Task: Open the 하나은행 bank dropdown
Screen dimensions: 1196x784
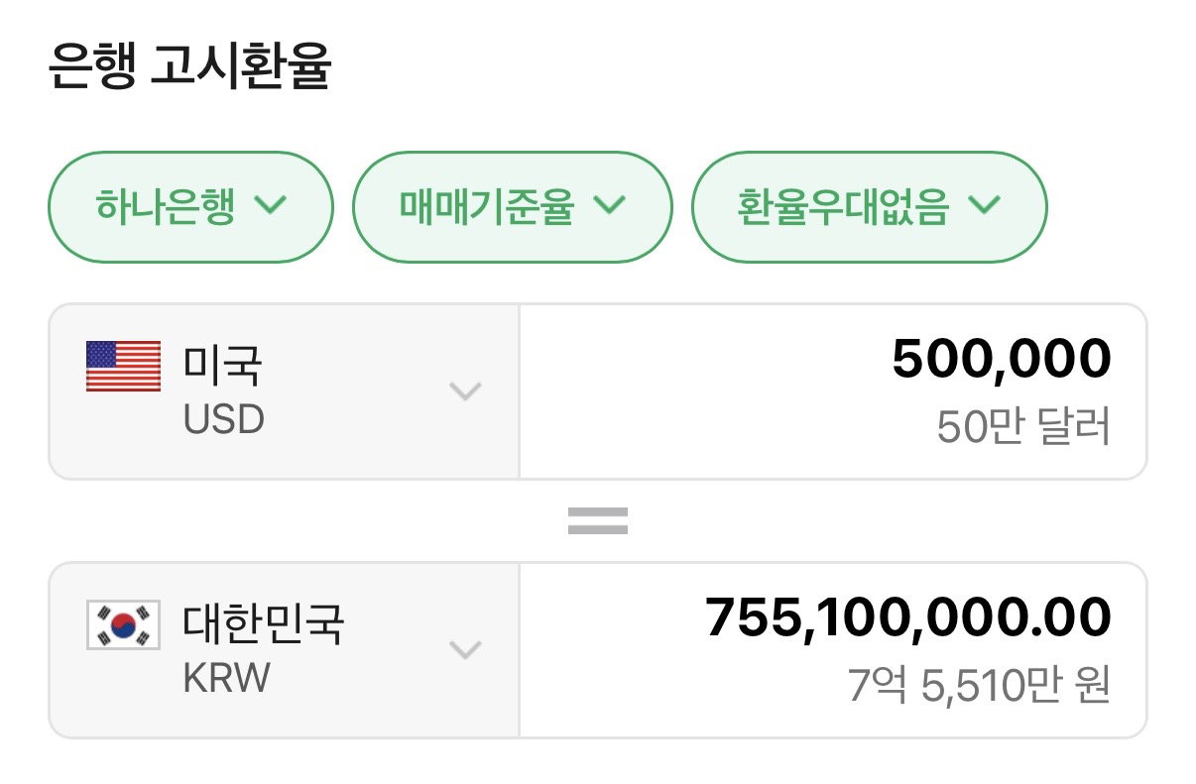Action: [191, 207]
